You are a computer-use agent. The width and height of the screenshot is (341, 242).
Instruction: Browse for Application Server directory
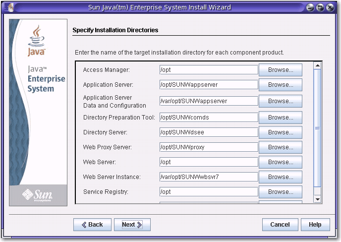coord(281,85)
